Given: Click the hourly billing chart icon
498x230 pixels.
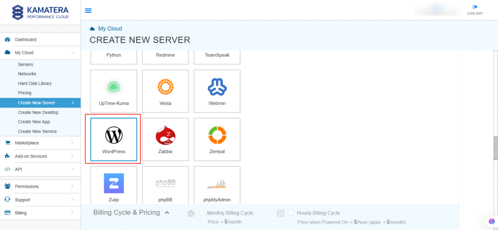Looking at the screenshot, I should point(281,213).
